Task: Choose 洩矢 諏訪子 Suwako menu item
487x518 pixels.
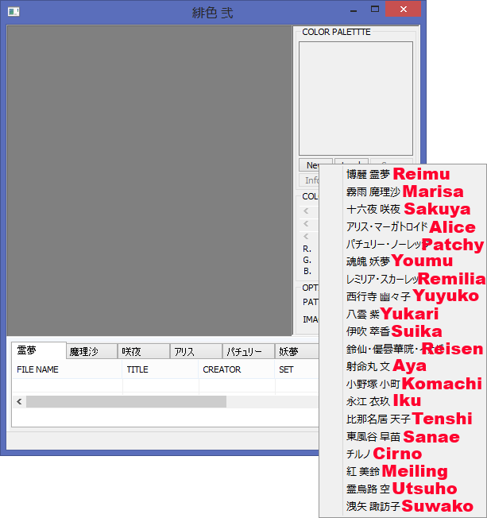Action: coord(403,506)
